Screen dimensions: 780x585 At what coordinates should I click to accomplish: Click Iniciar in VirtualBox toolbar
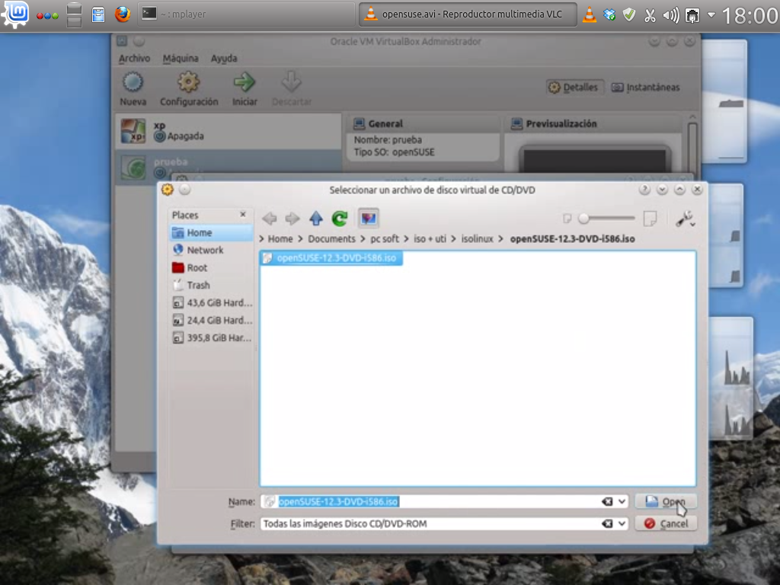pyautogui.click(x=245, y=88)
